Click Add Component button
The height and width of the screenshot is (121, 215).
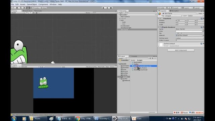click(181, 50)
